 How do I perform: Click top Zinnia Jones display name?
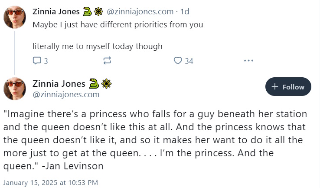[56, 12]
